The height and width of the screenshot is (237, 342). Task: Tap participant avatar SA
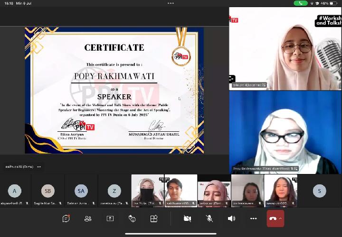(81, 191)
